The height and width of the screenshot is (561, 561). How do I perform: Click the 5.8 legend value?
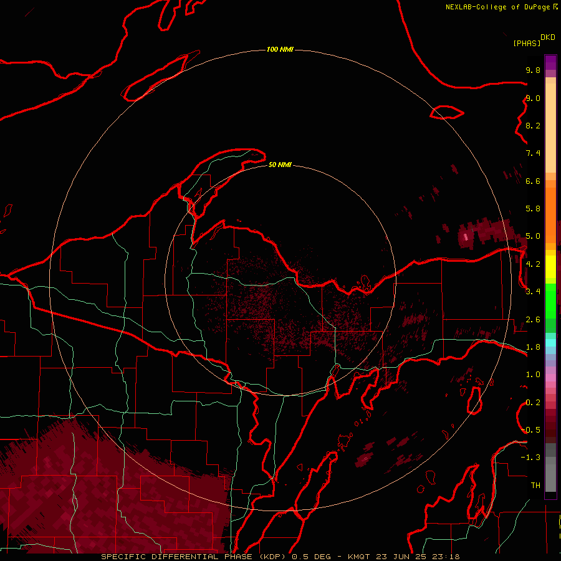(x=533, y=209)
